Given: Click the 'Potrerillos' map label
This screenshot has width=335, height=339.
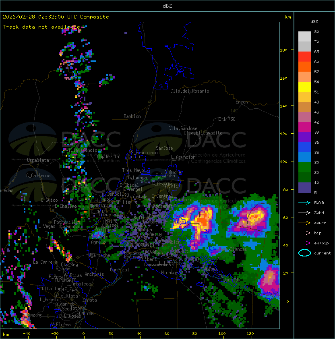Looking at the screenshot, I should pos(67,222).
